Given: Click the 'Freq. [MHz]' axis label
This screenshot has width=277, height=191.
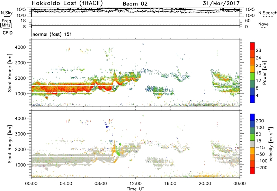Looking at the screenshot, I should point(7,23).
